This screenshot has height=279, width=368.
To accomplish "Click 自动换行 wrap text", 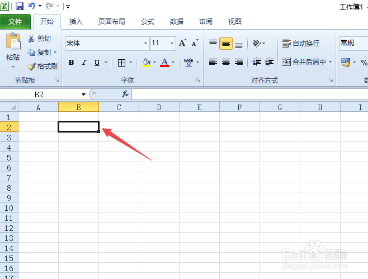I will [x=301, y=43].
